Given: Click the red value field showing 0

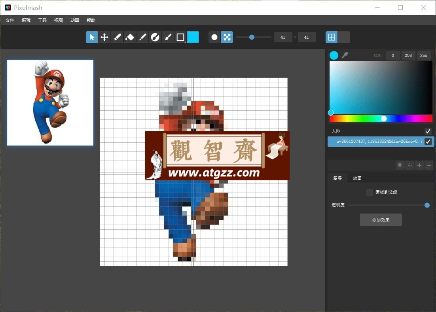Looking at the screenshot, I should pos(393,56).
